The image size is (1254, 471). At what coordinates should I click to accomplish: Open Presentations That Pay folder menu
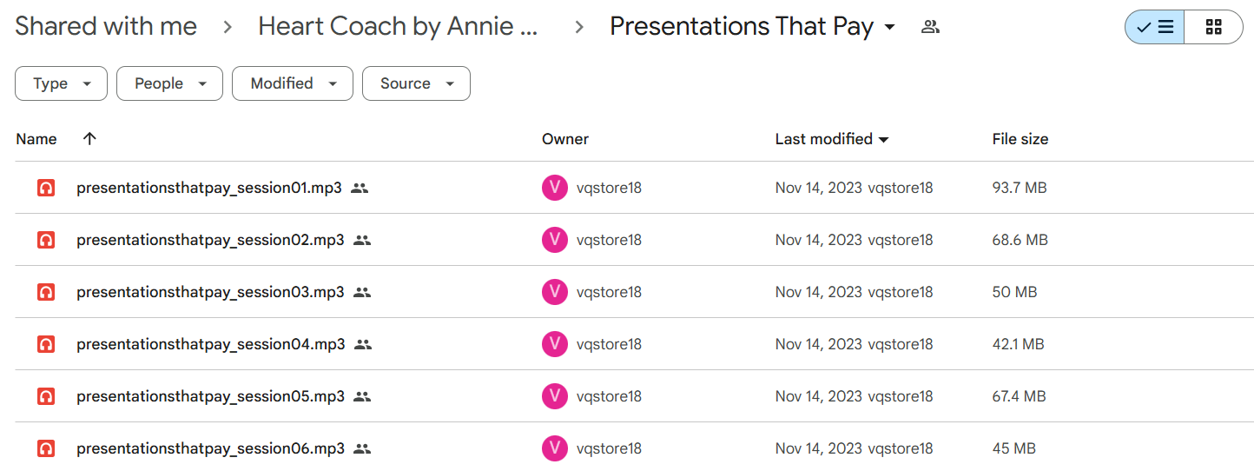(753, 27)
